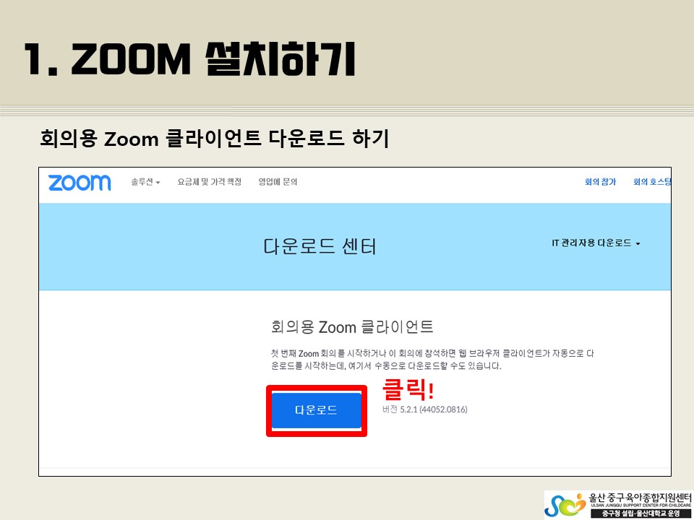This screenshot has width=694, height=520.
Task: Open the 요금제 및 가격 책정 menu item
Action: 210,182
